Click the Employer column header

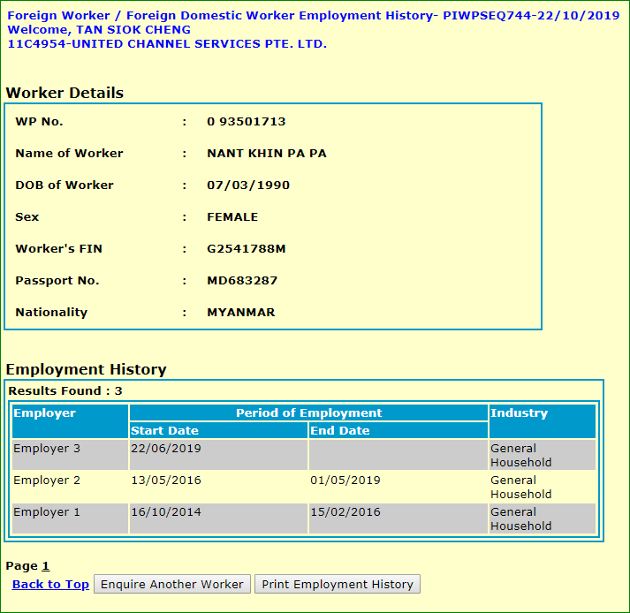[x=45, y=413]
